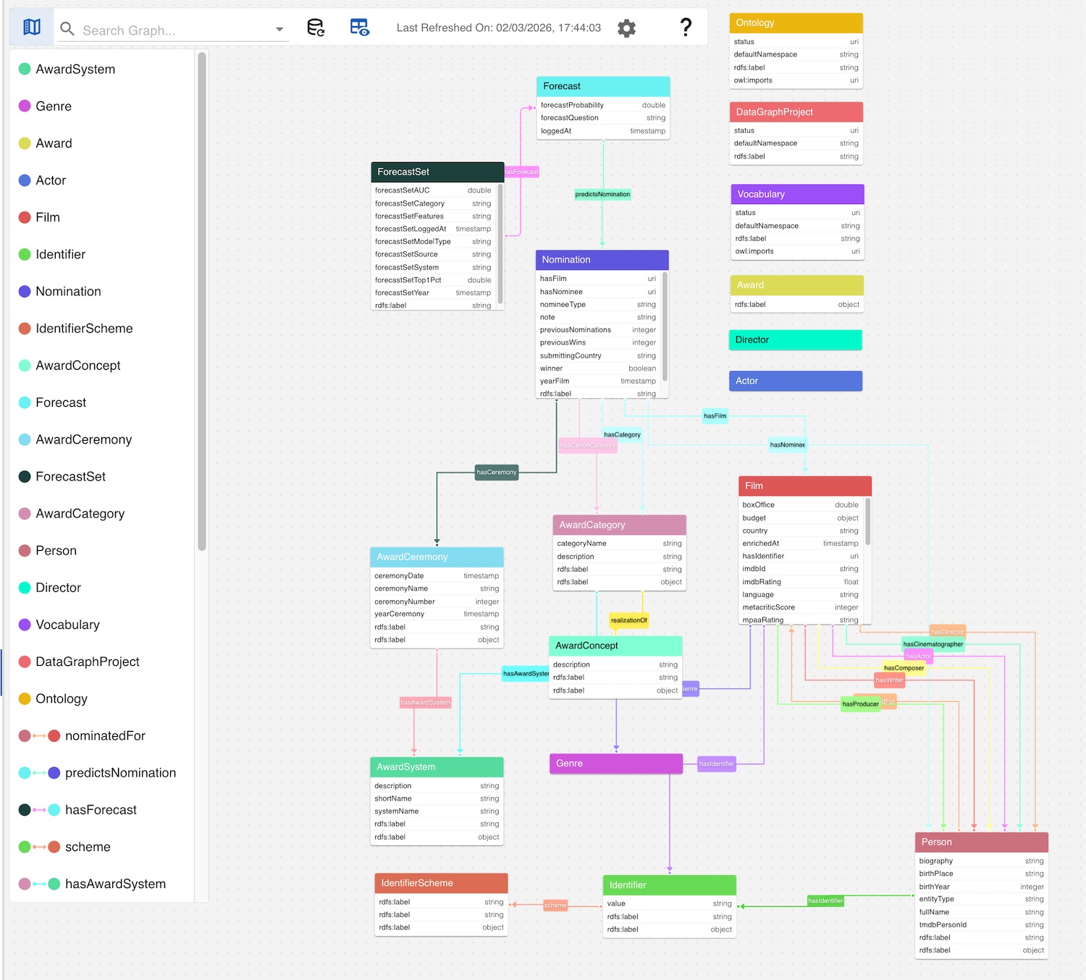This screenshot has height=980, width=1086.
Task: Click the help question mark icon
Action: pos(685,28)
